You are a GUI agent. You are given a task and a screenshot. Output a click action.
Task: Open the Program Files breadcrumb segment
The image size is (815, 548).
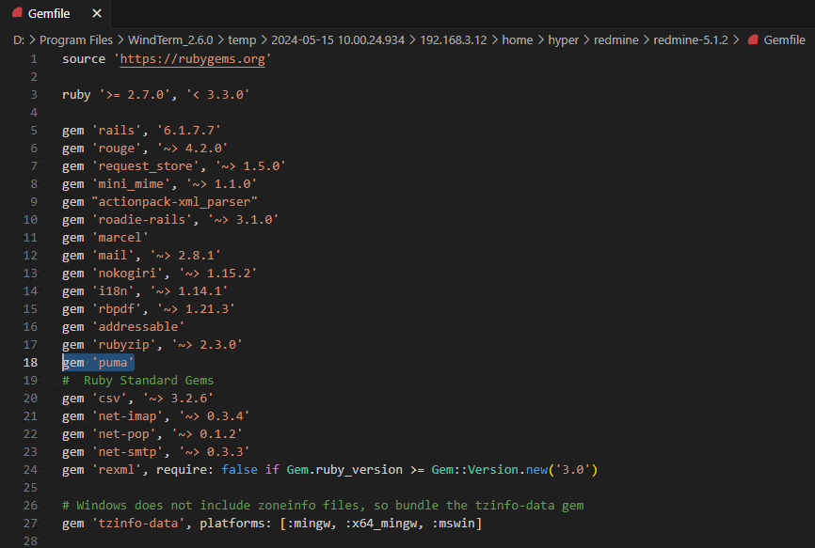(76, 40)
